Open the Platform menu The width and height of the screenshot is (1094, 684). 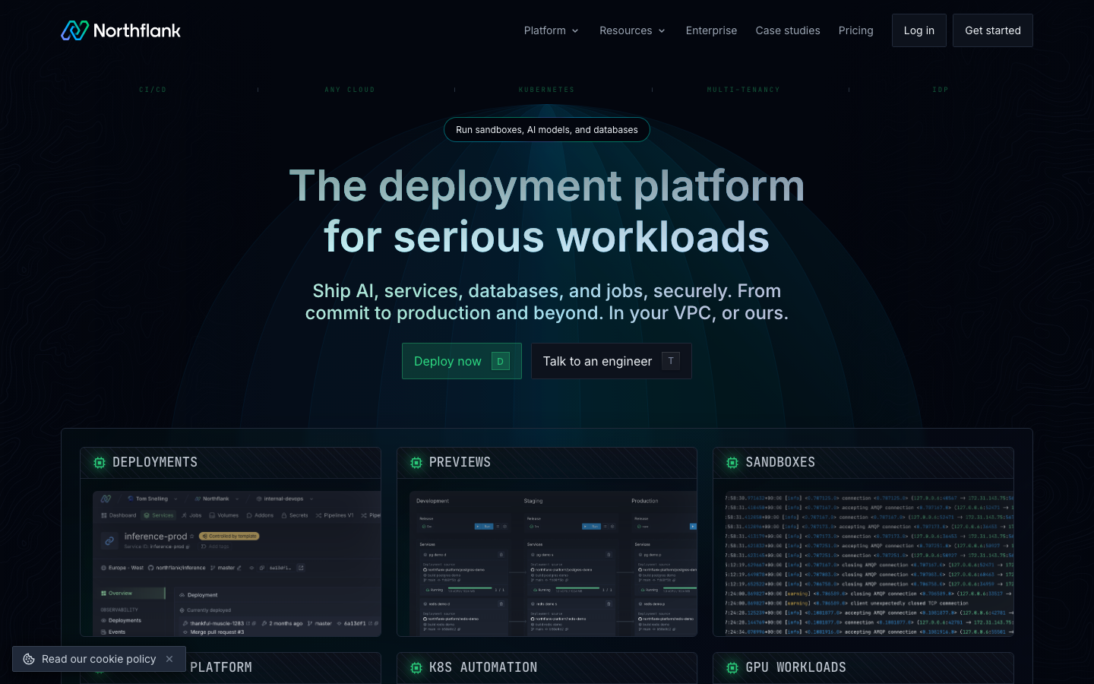pos(552,30)
